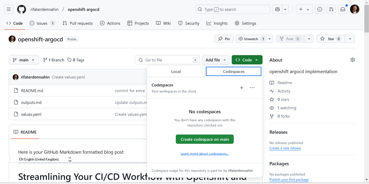The width and height of the screenshot is (369, 184).
Task: Open the 'commit for emre' commit message
Action: point(130,91)
